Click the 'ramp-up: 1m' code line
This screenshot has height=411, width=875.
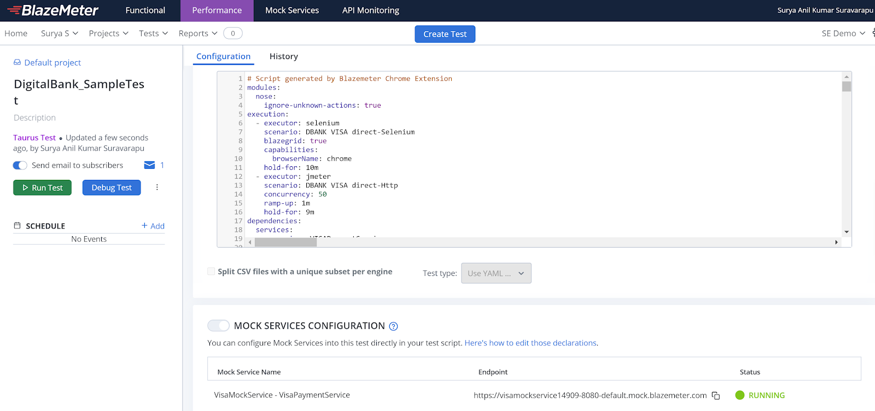[287, 203]
